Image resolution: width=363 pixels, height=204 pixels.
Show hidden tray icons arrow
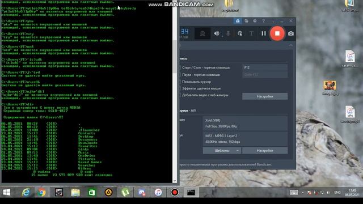pyautogui.click(x=302, y=193)
